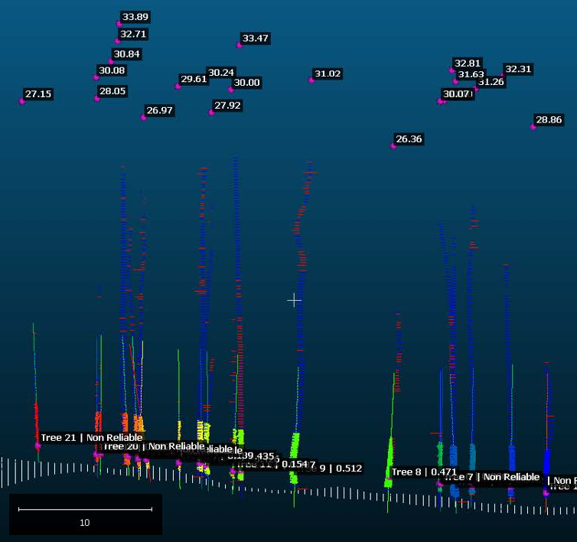Select the Tree 8 0.471 label
Screen dimensions: 577x542
(x=414, y=472)
